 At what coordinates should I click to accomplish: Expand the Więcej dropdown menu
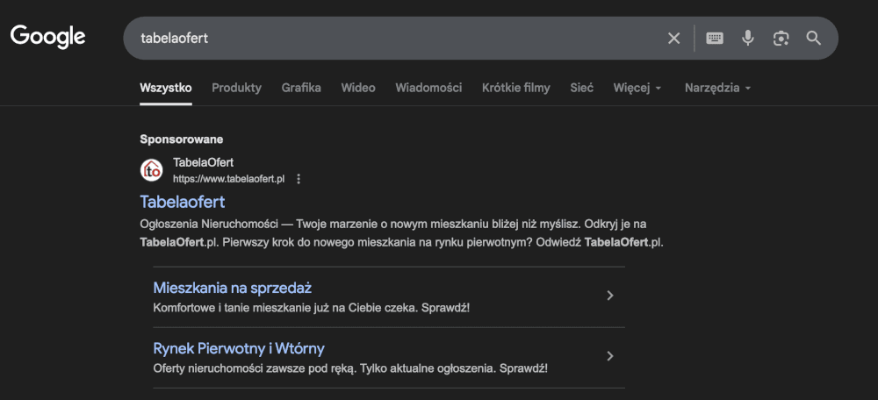(x=637, y=88)
